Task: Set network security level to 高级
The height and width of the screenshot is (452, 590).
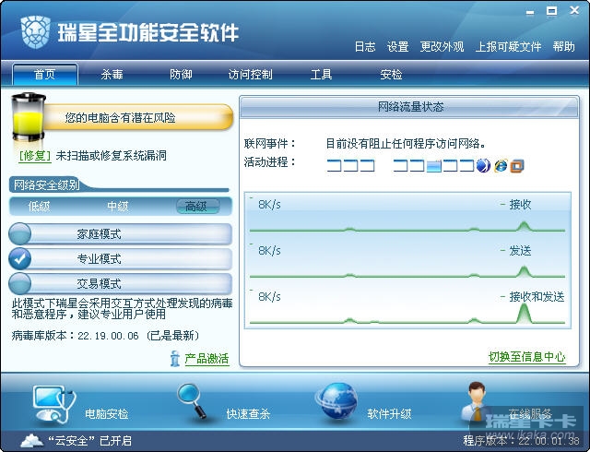Action: pyautogui.click(x=196, y=206)
